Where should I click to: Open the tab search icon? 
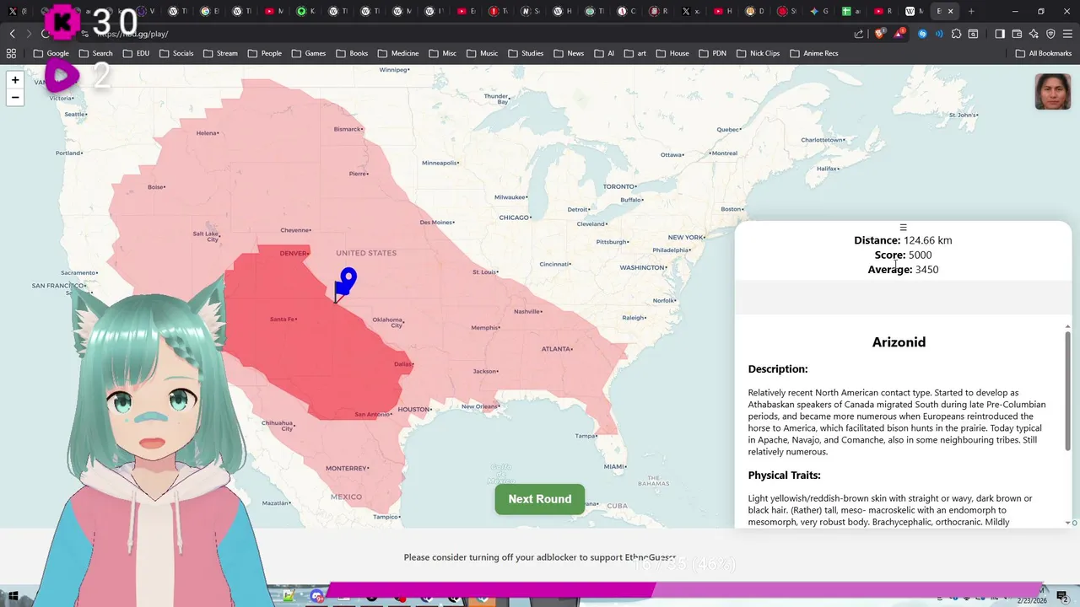973,34
